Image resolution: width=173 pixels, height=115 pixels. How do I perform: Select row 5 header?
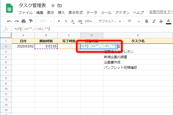tap(6, 62)
